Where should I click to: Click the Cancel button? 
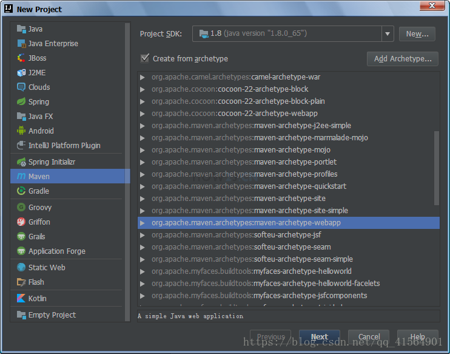coord(369,336)
